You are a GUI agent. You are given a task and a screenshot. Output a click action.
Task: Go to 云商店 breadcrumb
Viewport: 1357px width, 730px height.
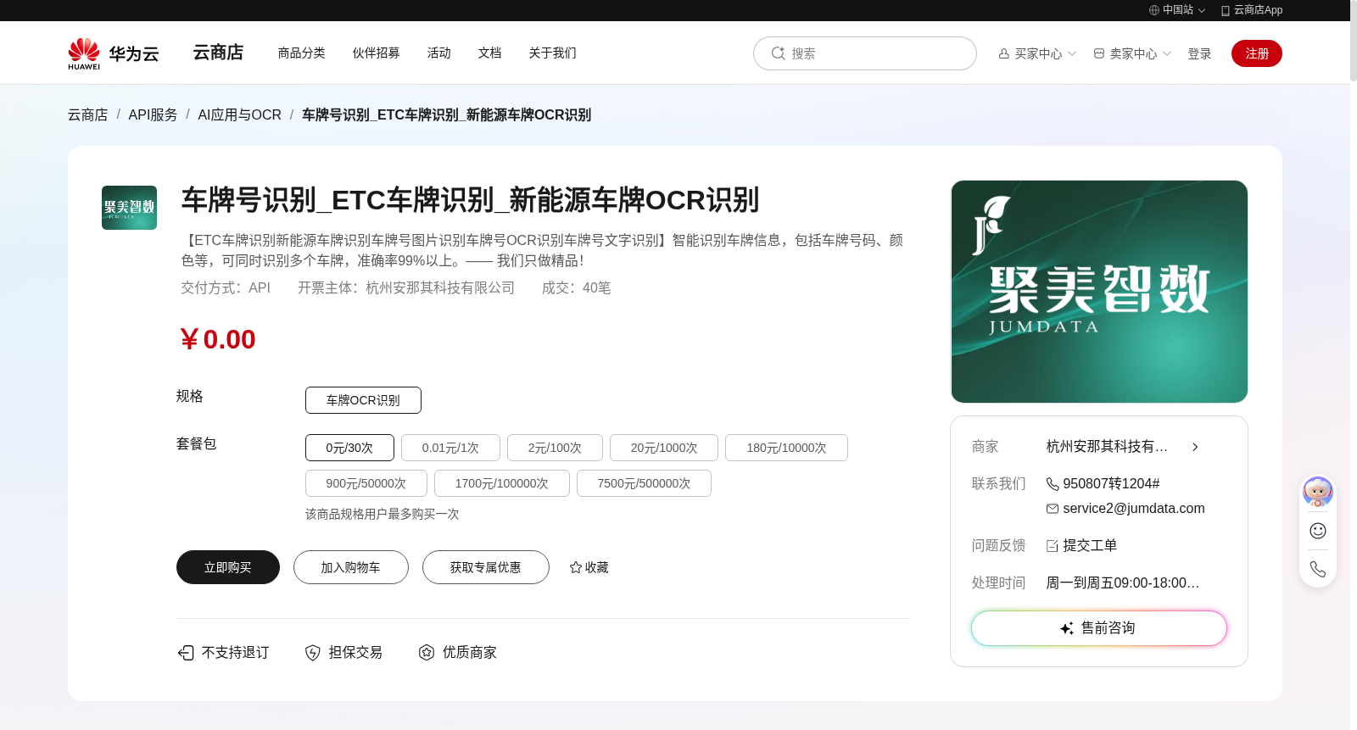[x=88, y=114]
